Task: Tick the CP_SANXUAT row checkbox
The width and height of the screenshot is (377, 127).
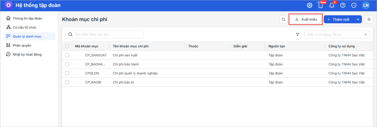Action: click(67, 55)
